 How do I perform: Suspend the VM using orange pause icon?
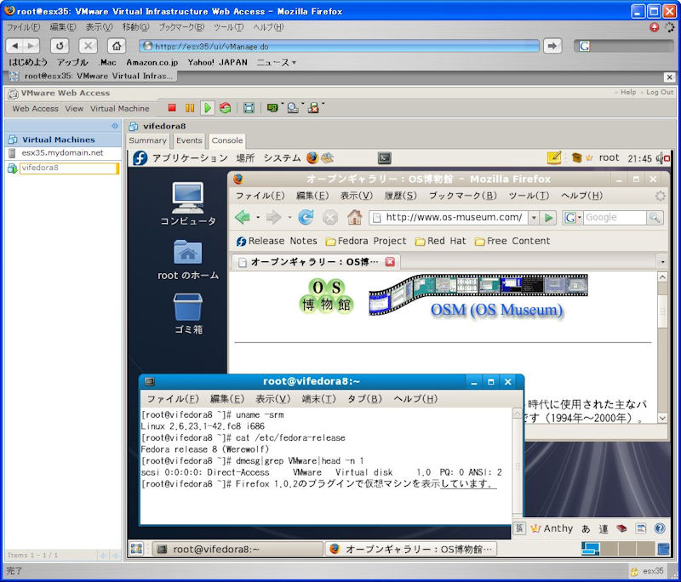(x=190, y=108)
